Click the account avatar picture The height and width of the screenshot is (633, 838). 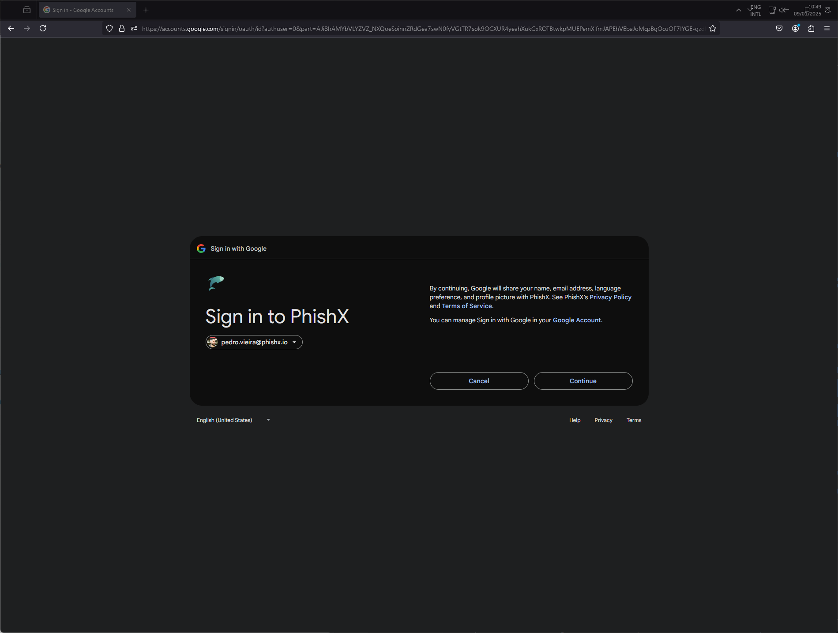point(213,342)
